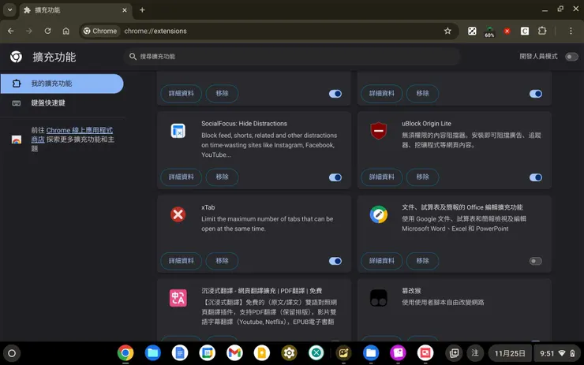This screenshot has height=365, width=584.
Task: Click the white C extension toolbar icon
Action: [x=524, y=31]
